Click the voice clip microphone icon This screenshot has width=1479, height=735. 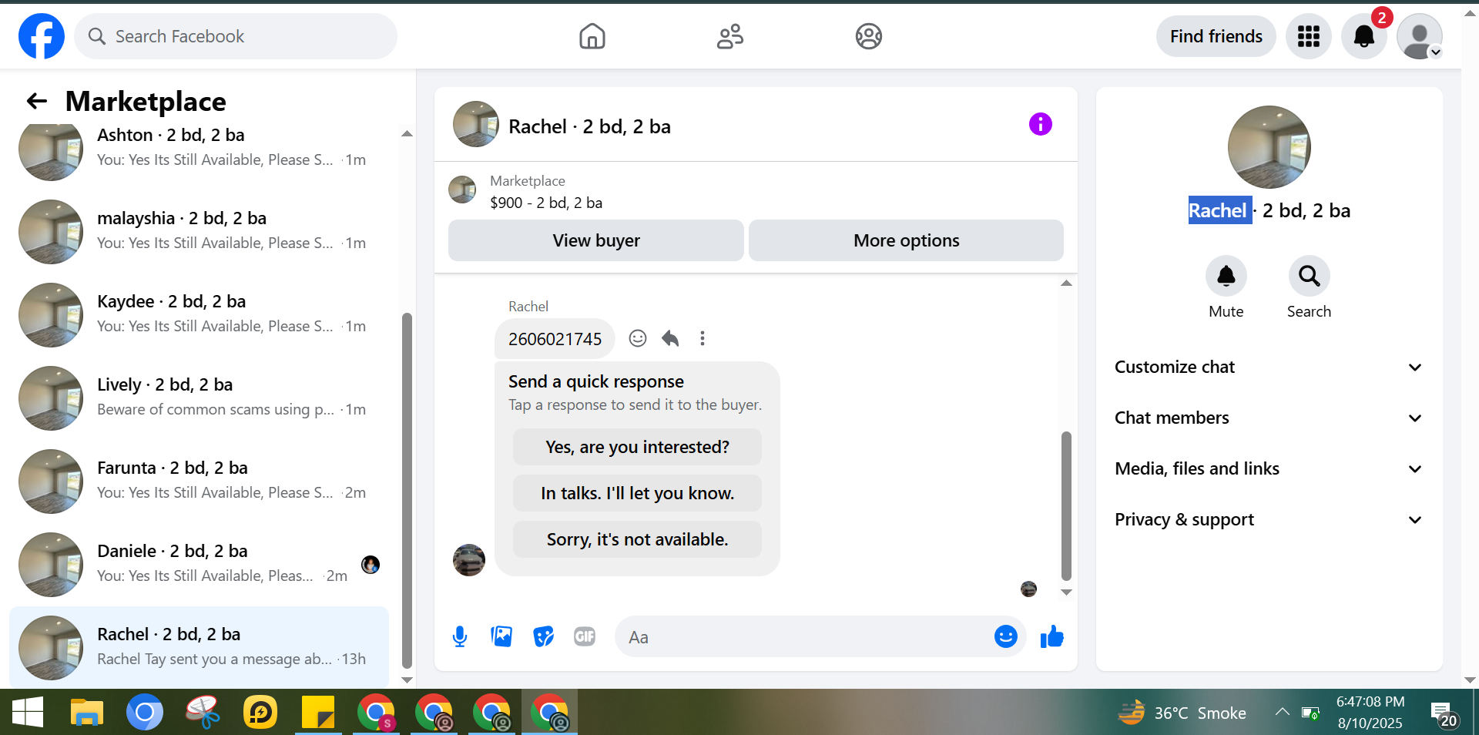coord(460,636)
